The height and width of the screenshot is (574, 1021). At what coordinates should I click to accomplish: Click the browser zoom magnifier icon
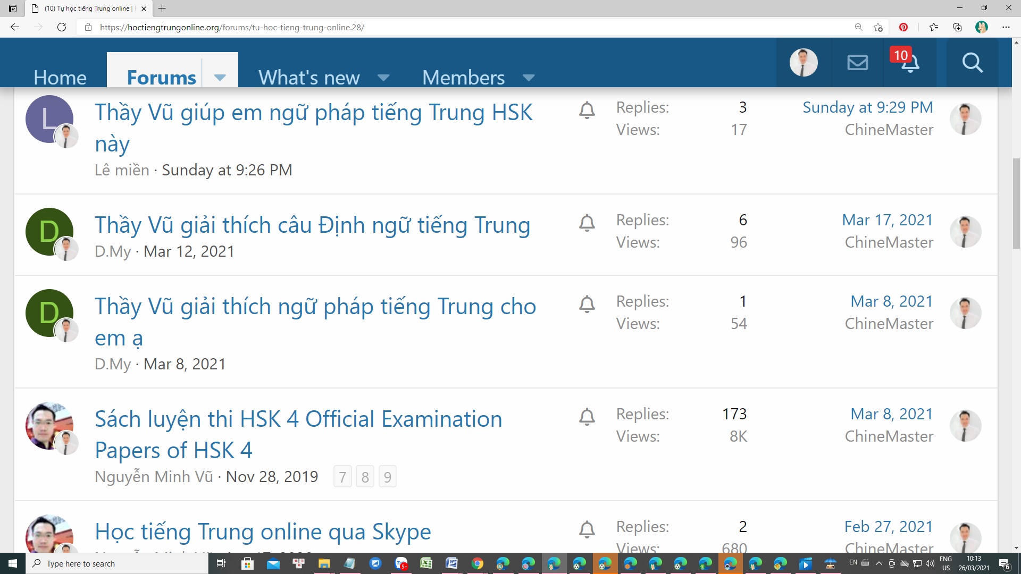[858, 27]
